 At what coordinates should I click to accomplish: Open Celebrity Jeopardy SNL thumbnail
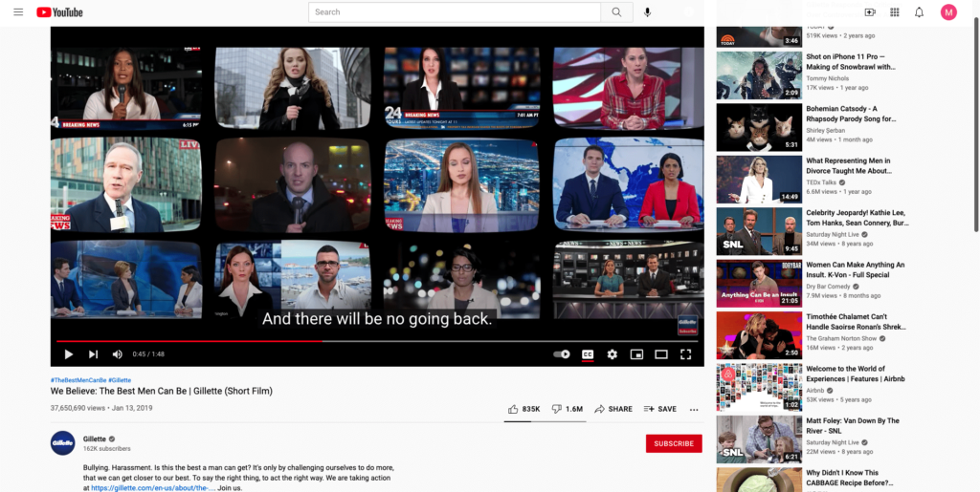pos(759,231)
